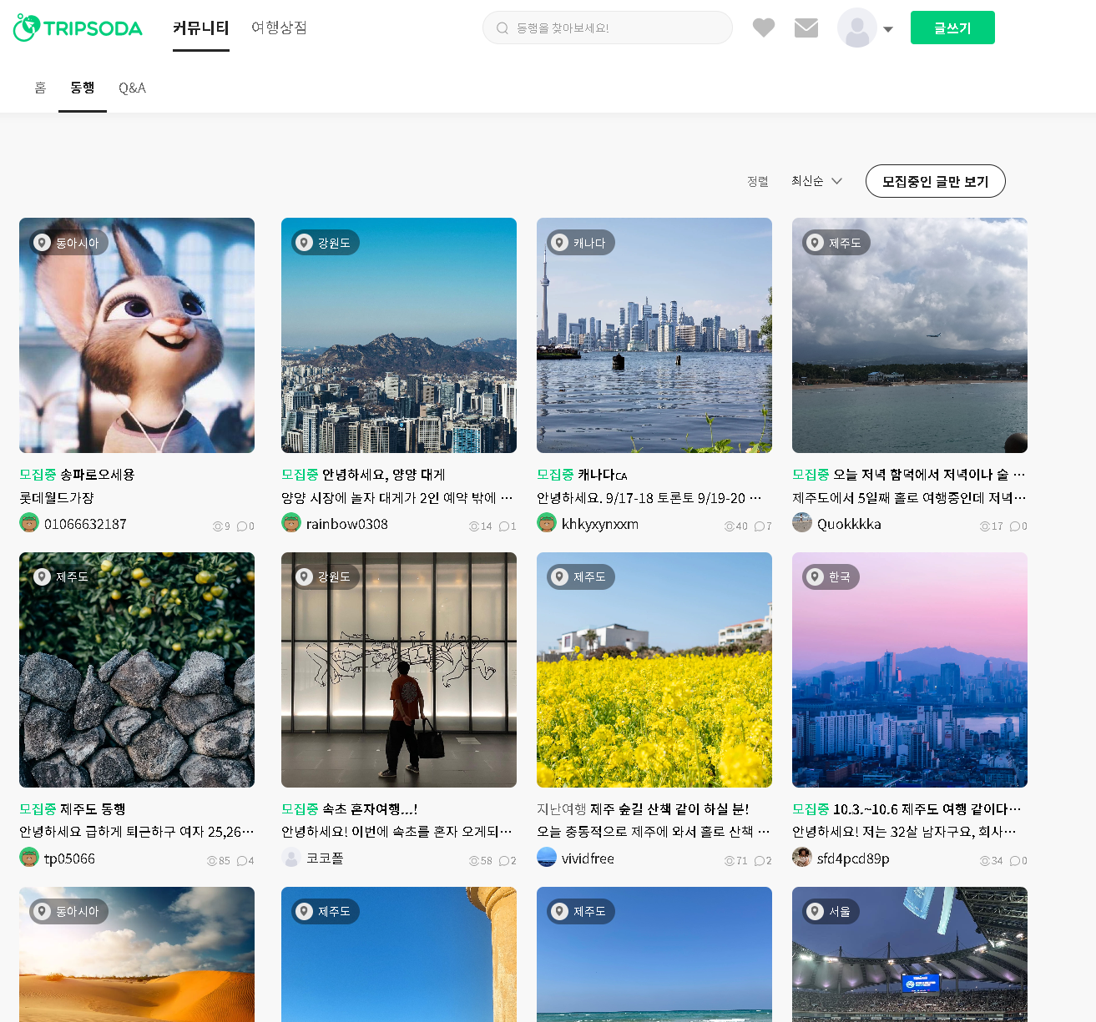Click the profile avatar in header
This screenshot has height=1022, width=1096.
tap(857, 28)
